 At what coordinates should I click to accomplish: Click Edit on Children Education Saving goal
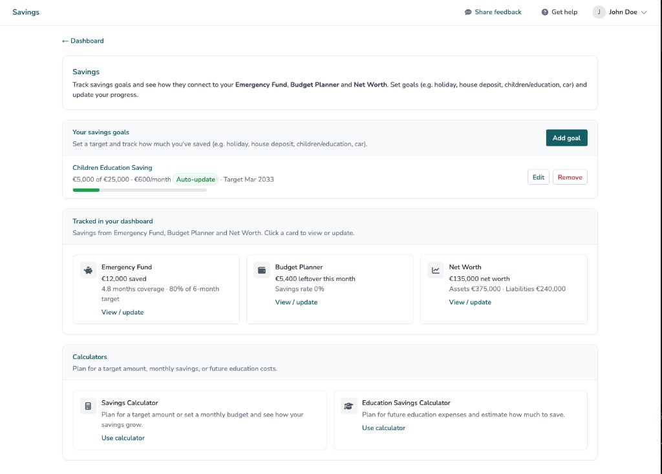point(538,176)
